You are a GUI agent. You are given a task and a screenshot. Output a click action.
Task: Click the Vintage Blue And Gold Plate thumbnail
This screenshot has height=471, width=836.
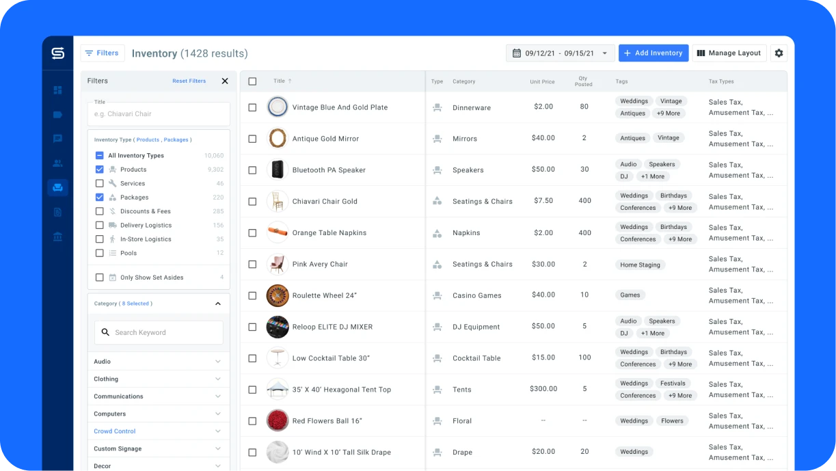[x=278, y=107]
